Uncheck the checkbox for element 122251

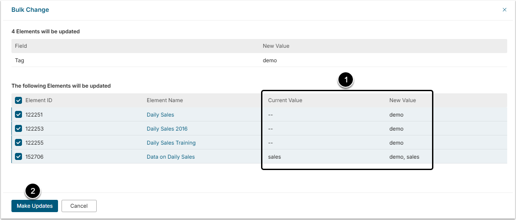[18, 114]
